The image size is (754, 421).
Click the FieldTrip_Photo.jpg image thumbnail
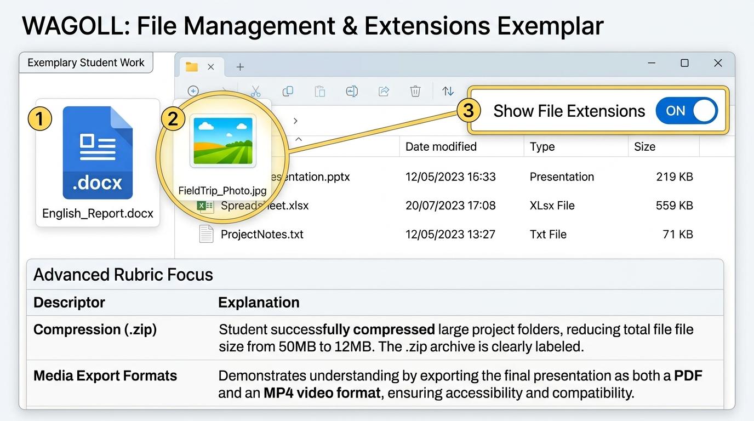pos(223,141)
